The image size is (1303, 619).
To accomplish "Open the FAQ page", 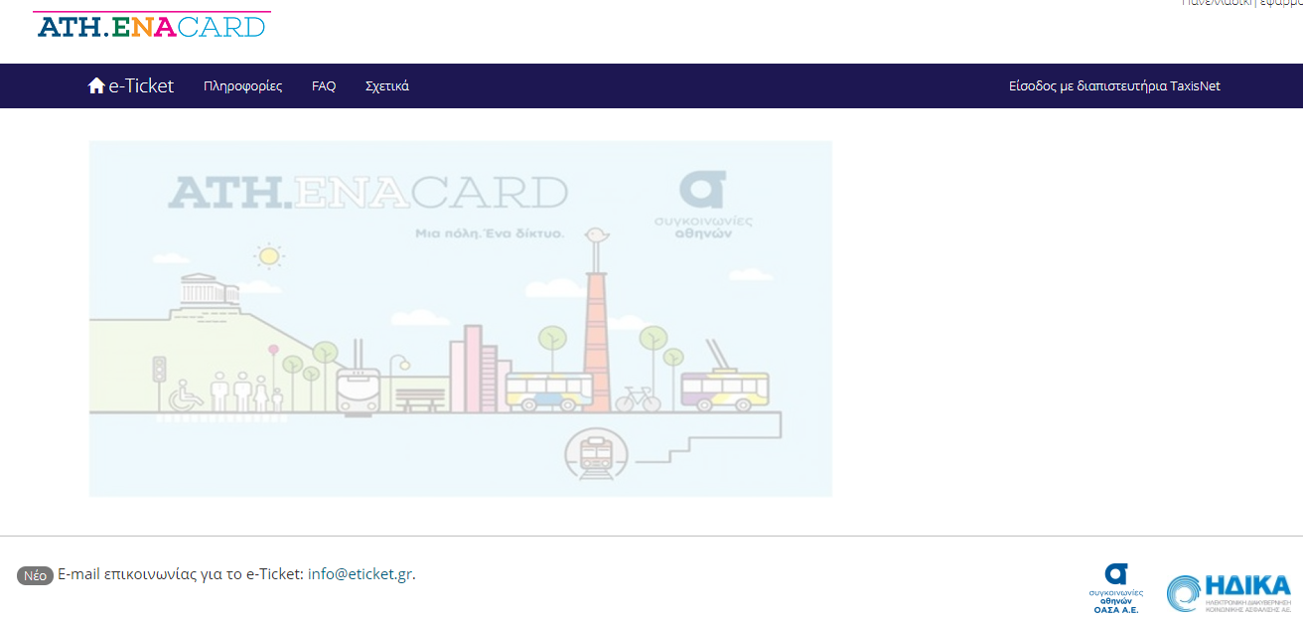I will [x=324, y=85].
